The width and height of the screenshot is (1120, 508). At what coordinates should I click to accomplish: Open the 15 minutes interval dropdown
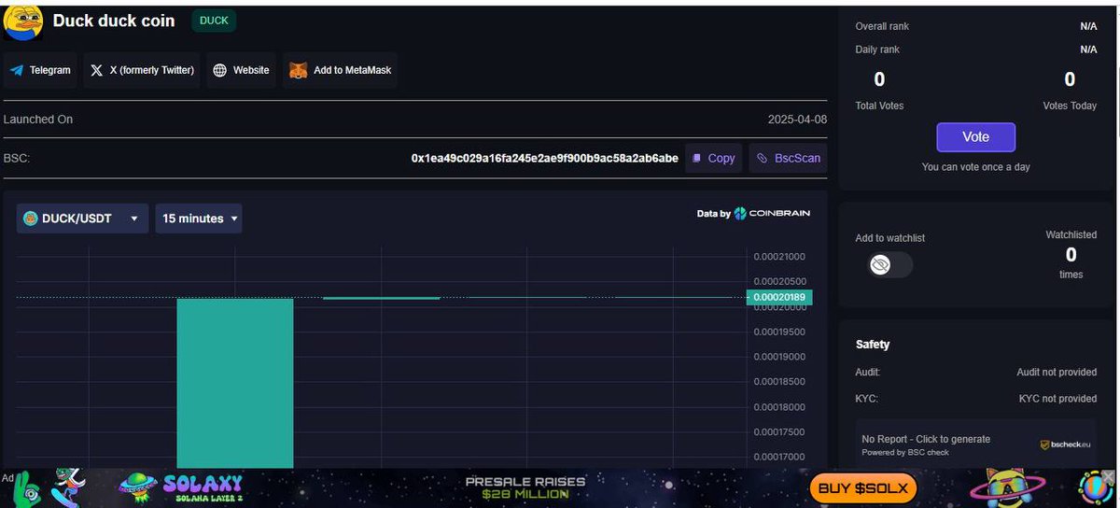pyautogui.click(x=199, y=219)
